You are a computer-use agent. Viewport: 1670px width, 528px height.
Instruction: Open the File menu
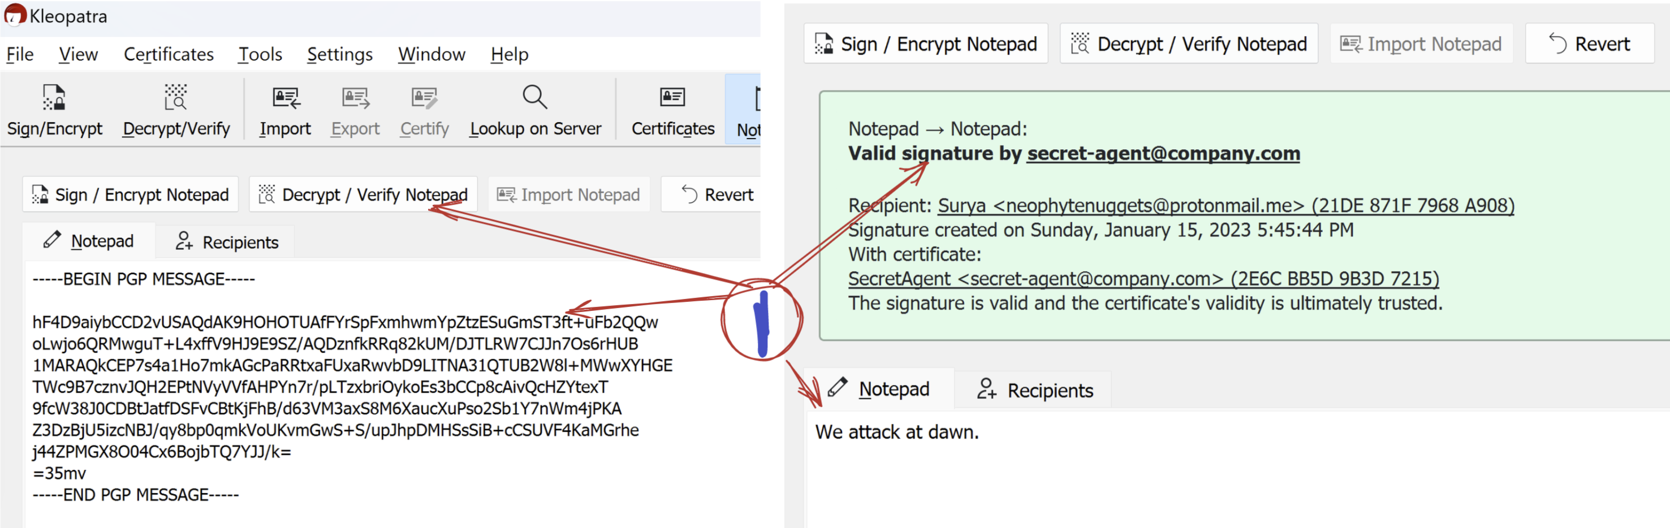point(19,54)
